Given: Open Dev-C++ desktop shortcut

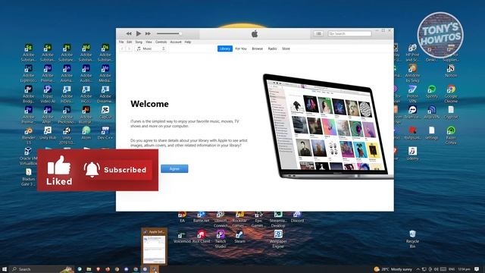Looking at the screenshot, I should [105, 133].
